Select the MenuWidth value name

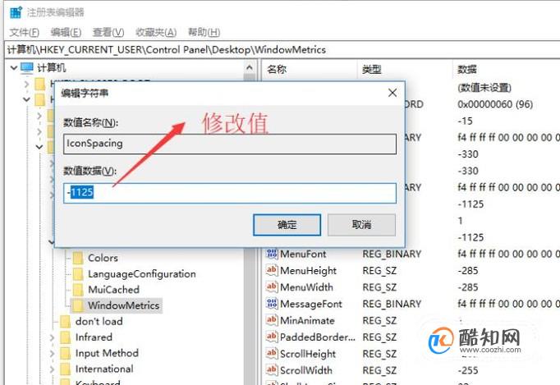click(x=306, y=287)
